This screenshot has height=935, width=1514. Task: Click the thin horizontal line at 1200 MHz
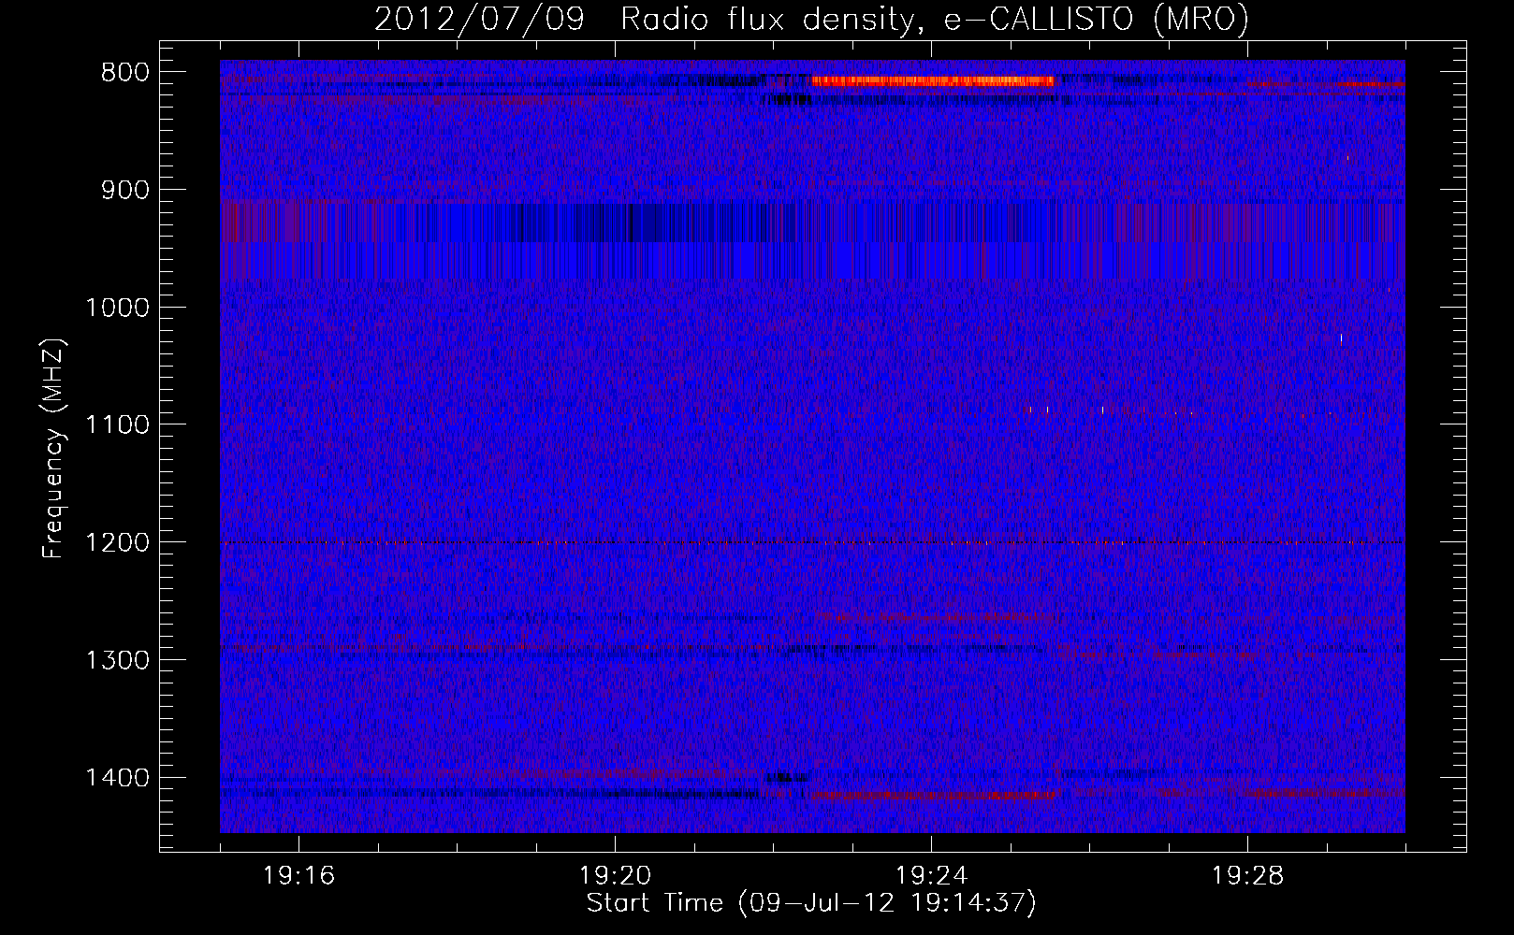tap(812, 542)
